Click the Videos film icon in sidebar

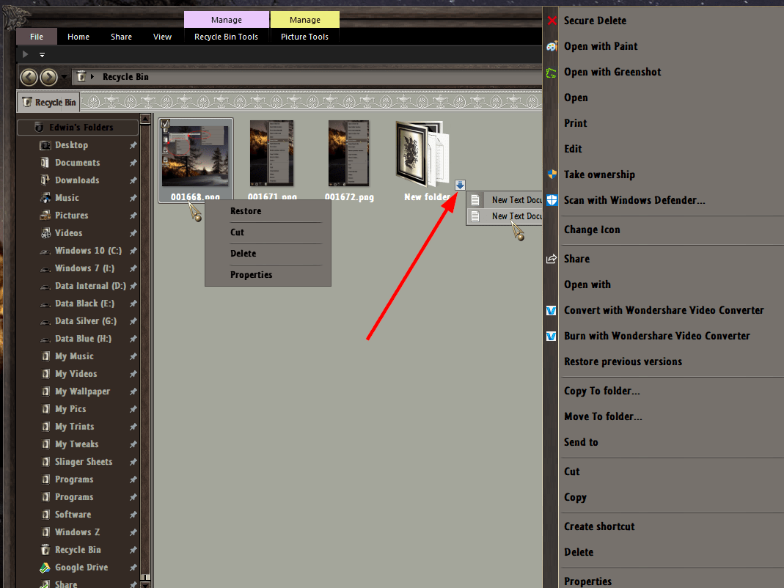[x=45, y=233]
